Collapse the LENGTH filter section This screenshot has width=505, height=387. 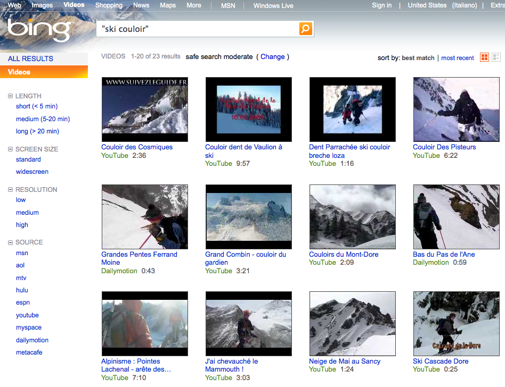[11, 96]
